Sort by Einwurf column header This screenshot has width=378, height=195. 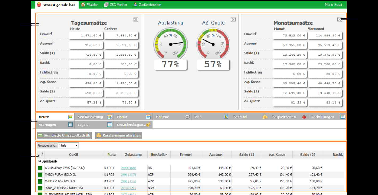[x=186, y=155]
